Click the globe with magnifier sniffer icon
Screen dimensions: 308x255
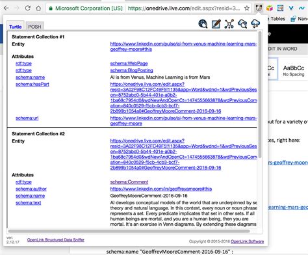203,24
